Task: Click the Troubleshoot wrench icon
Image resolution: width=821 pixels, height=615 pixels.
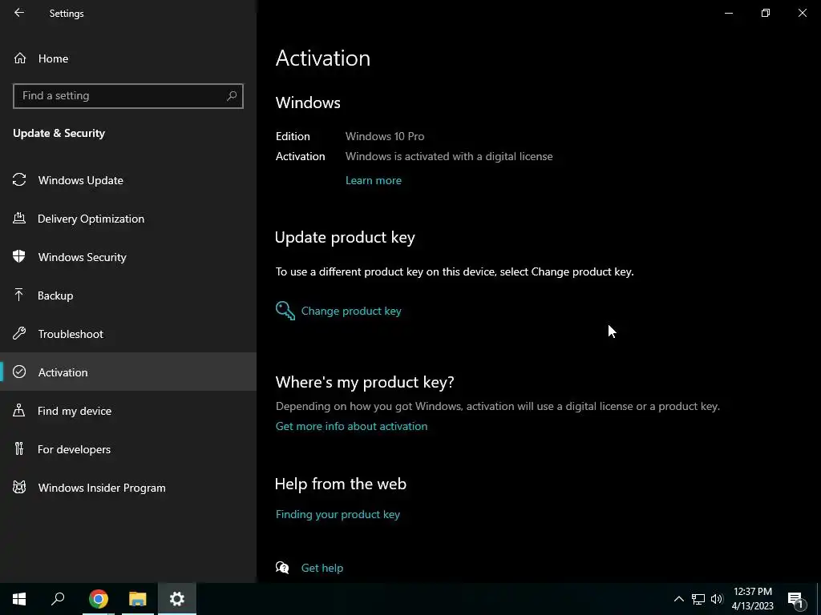Action: point(19,333)
